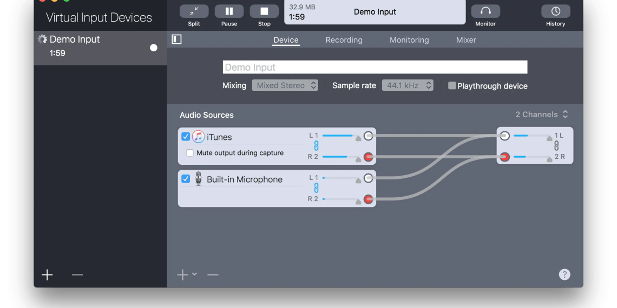Enable Mute output during capture
The width and height of the screenshot is (617, 308).
pyautogui.click(x=190, y=153)
